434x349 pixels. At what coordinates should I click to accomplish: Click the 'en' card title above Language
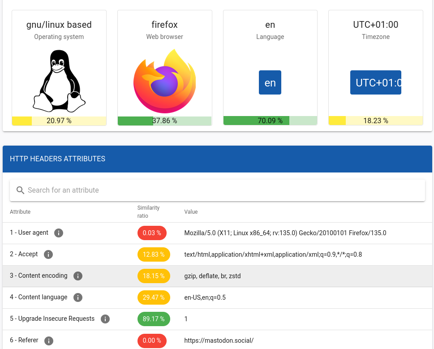click(x=270, y=25)
